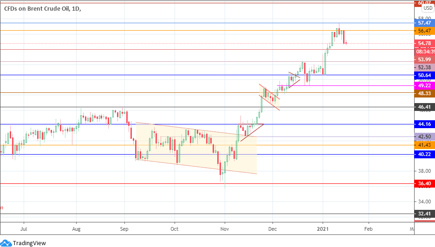The width and height of the screenshot is (435, 247).
Task: Click the 38.00 axis tick value
Action: (424, 171)
